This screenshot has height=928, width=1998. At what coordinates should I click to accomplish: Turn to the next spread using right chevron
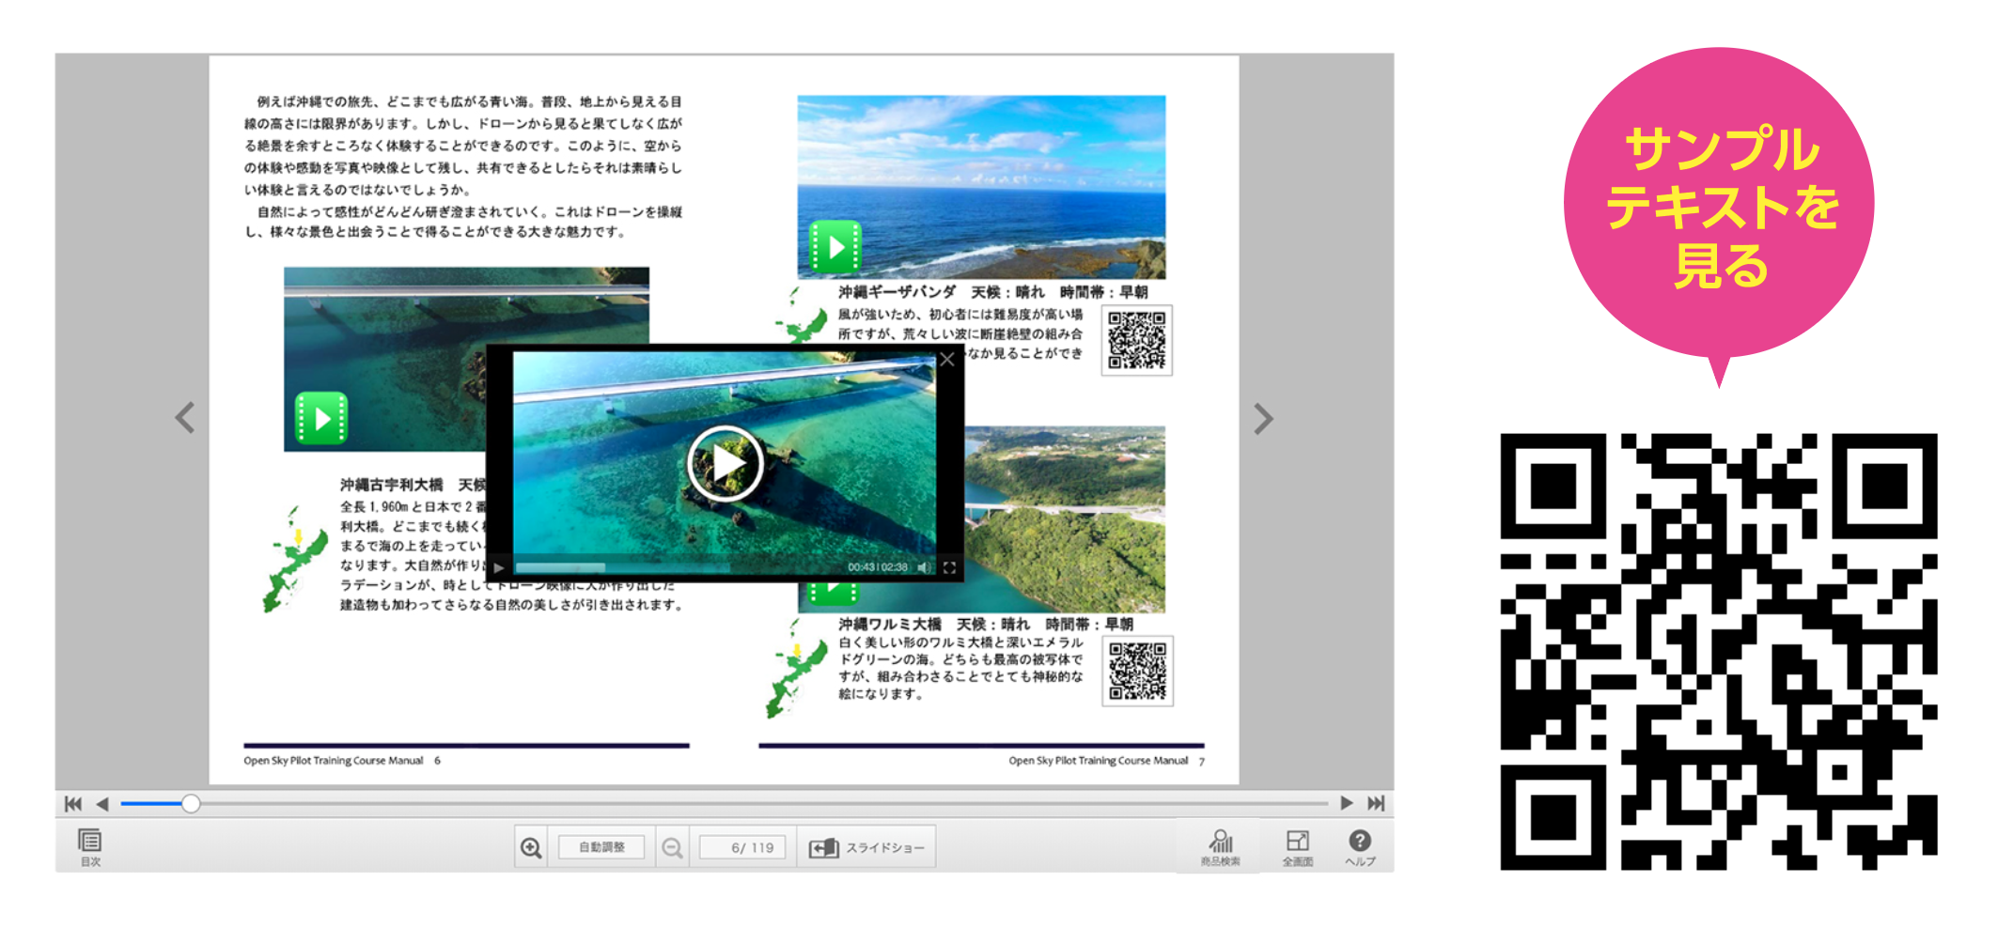coord(1263,418)
